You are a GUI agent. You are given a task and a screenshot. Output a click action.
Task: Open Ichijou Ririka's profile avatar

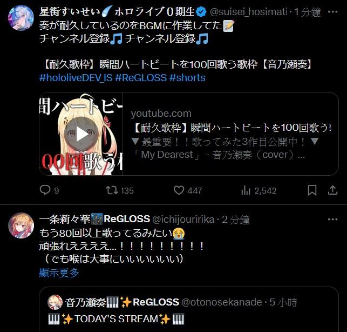(x=21, y=225)
